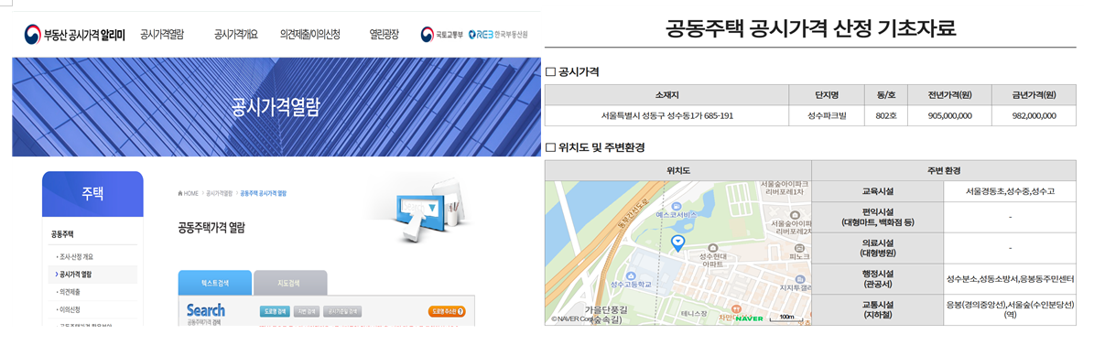The height and width of the screenshot is (345, 1094).
Task: Click the 금년가격(원) column header
Action: click(1034, 95)
